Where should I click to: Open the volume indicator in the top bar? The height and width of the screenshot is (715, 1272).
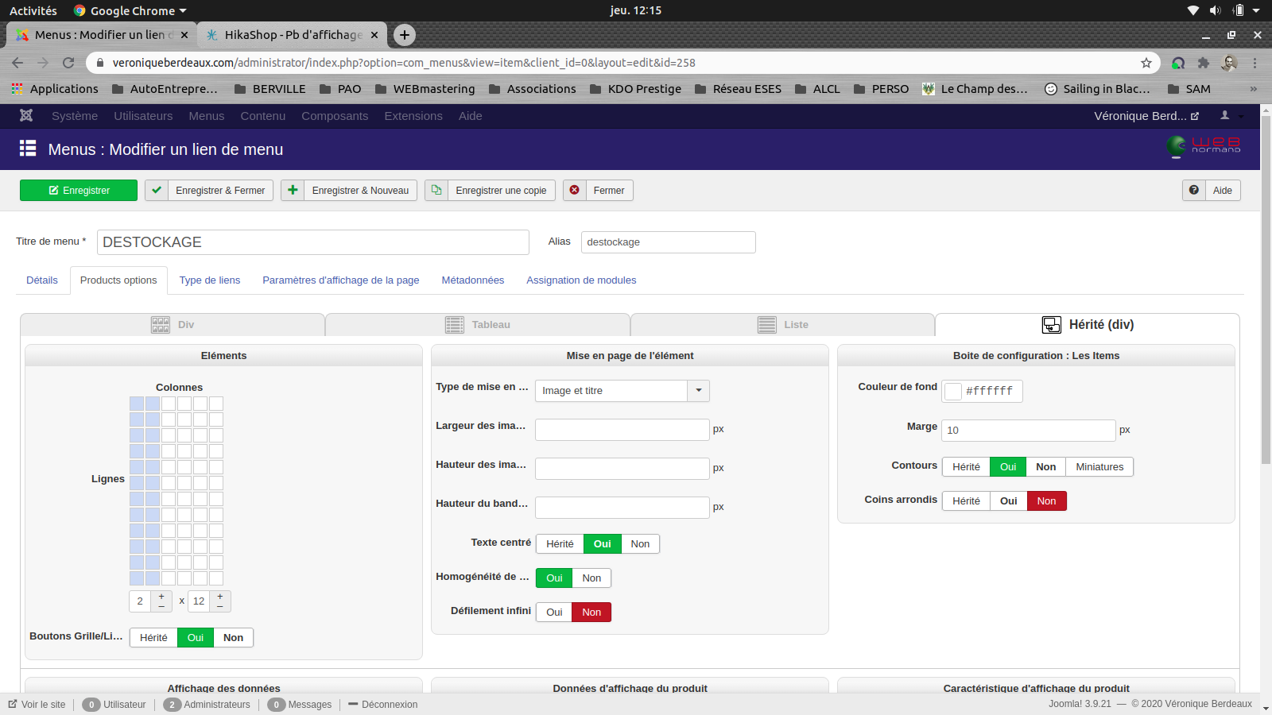[1215, 10]
